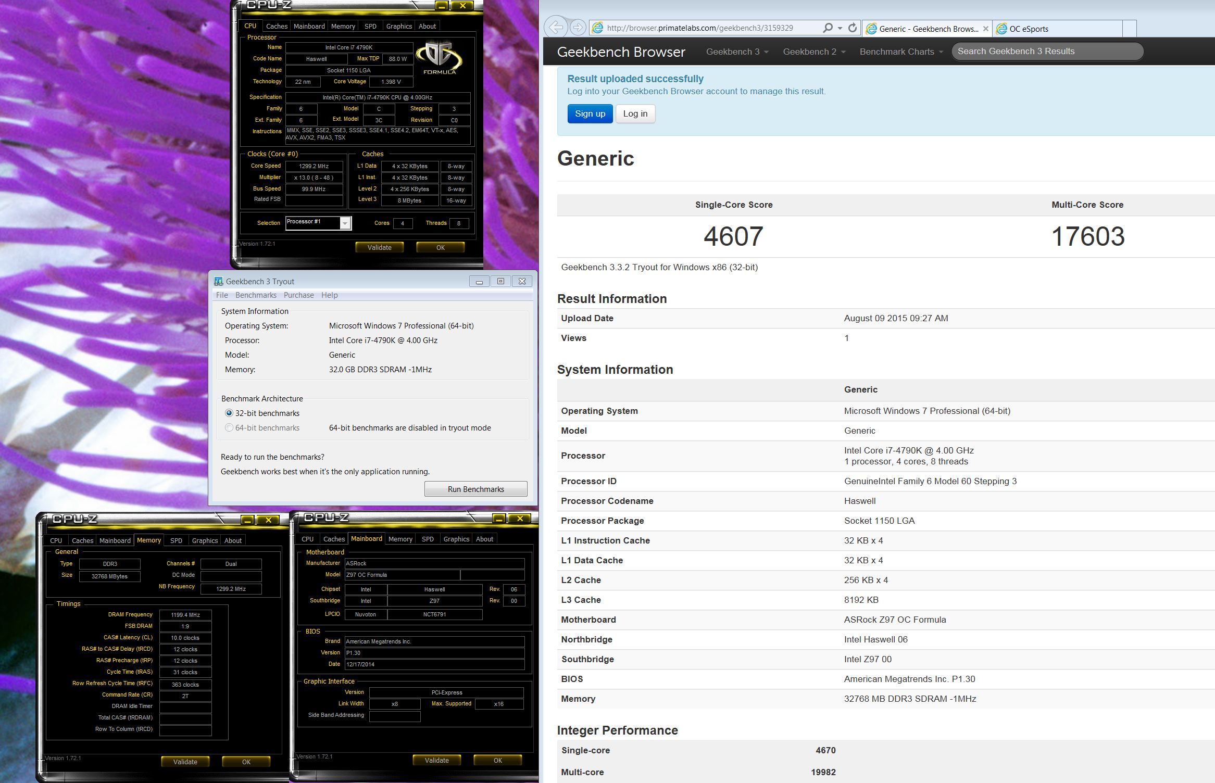Open the Benchmarks menu in Geekbench

click(x=256, y=295)
